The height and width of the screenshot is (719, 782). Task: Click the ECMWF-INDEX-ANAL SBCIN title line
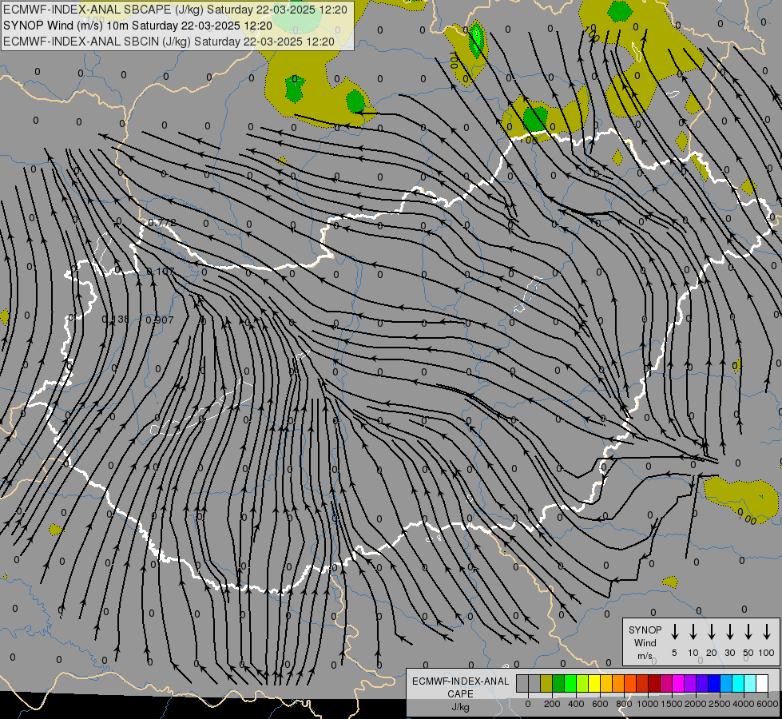(x=169, y=42)
